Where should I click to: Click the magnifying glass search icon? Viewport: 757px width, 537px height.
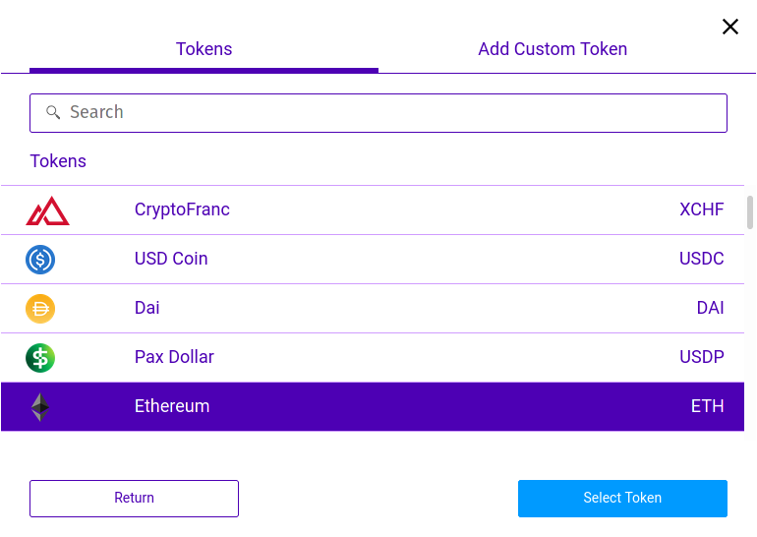53,112
